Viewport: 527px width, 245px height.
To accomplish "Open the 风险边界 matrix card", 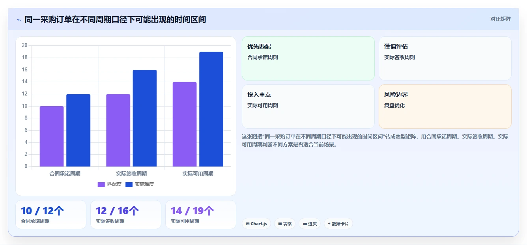I will [x=445, y=107].
